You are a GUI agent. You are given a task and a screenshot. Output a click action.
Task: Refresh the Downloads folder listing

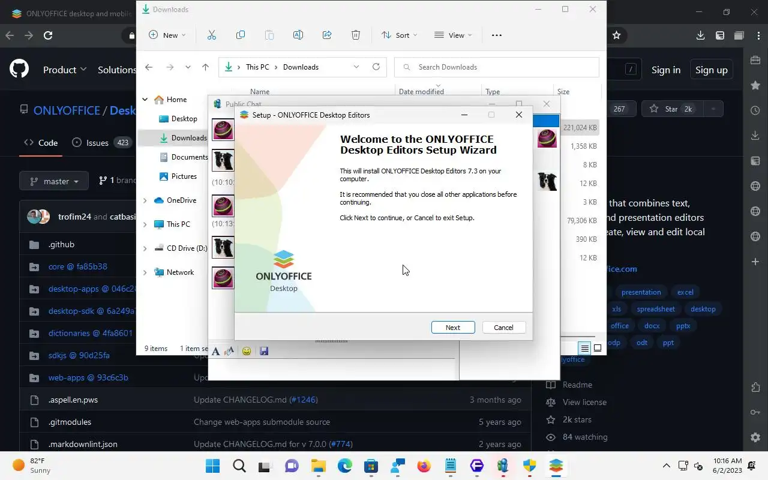tap(376, 67)
